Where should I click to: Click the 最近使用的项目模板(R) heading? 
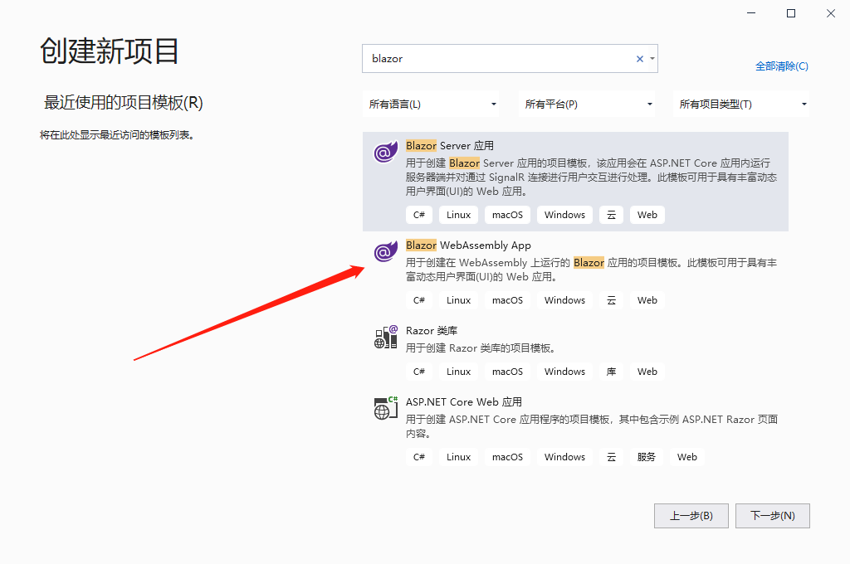[123, 102]
